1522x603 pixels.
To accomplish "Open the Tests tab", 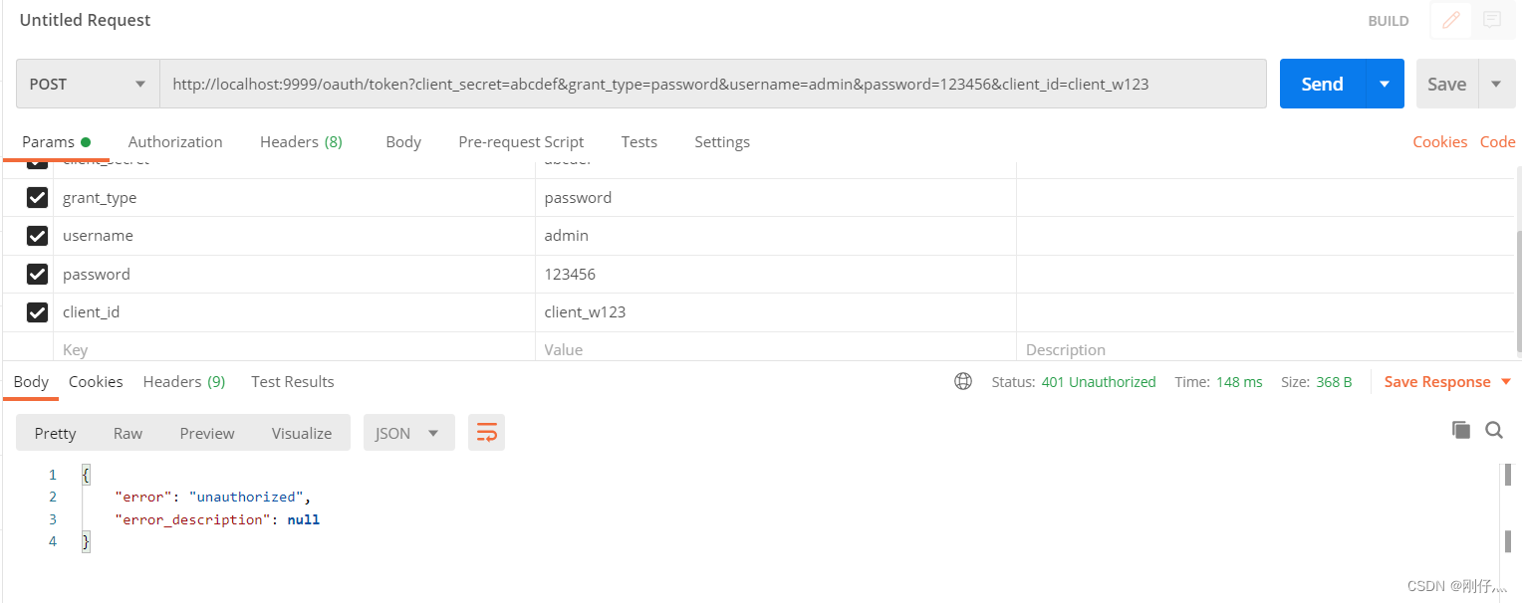I will [x=638, y=141].
